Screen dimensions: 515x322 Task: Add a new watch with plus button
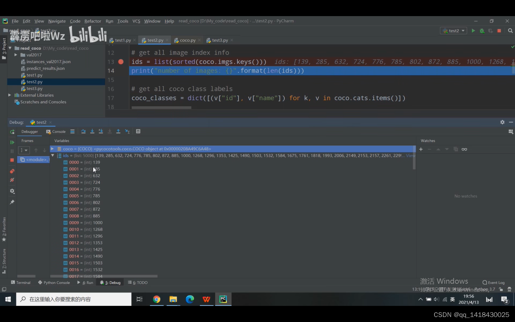[x=421, y=149]
